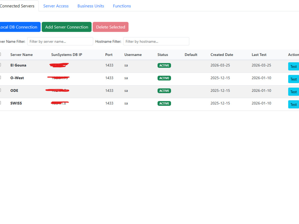Test the El Gouna server connection

pyautogui.click(x=294, y=66)
